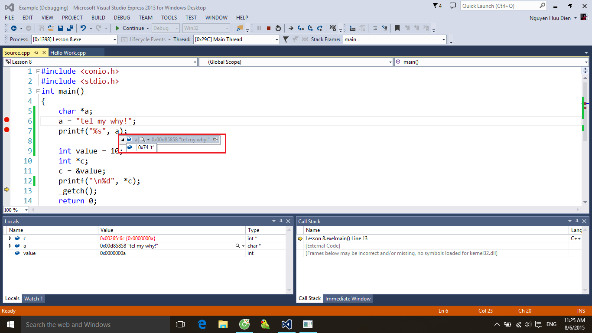The image size is (592, 333).
Task: Open the DEBUG menu
Action: 122,18
